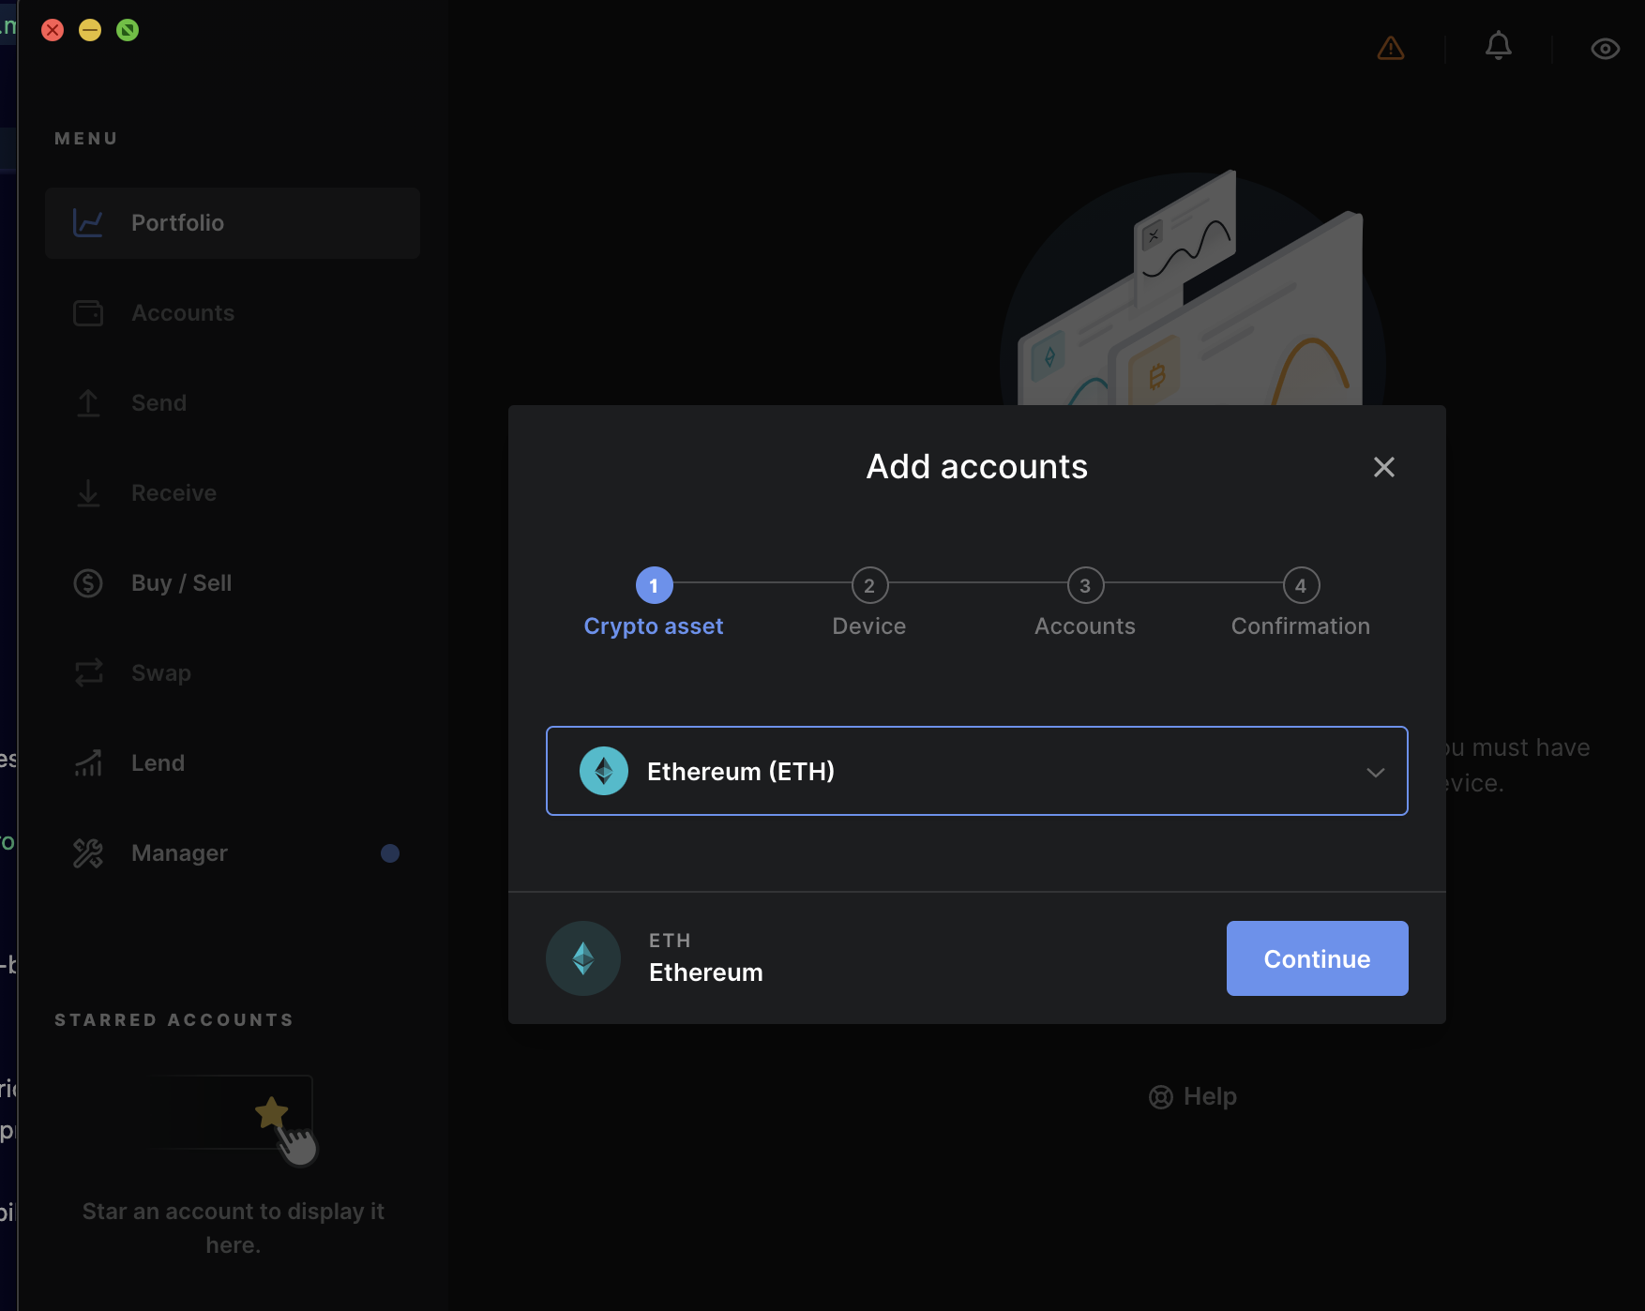The height and width of the screenshot is (1311, 1645).
Task: Click the warning triangle icon in top bar
Action: [x=1390, y=48]
